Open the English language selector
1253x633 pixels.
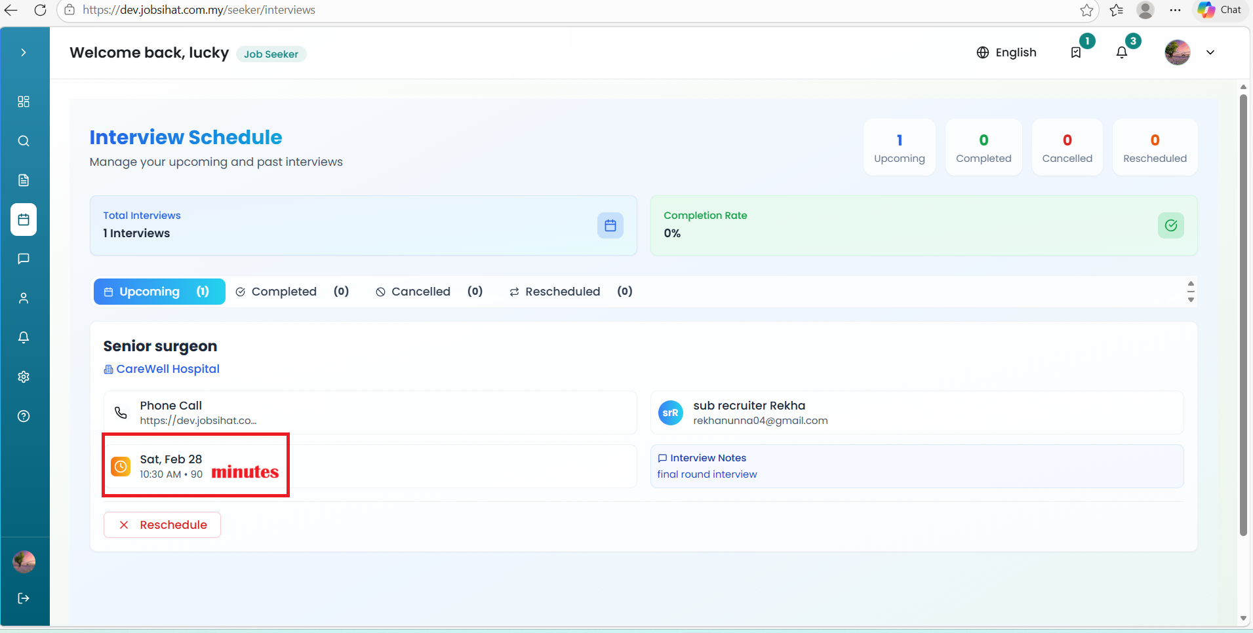click(x=1006, y=52)
